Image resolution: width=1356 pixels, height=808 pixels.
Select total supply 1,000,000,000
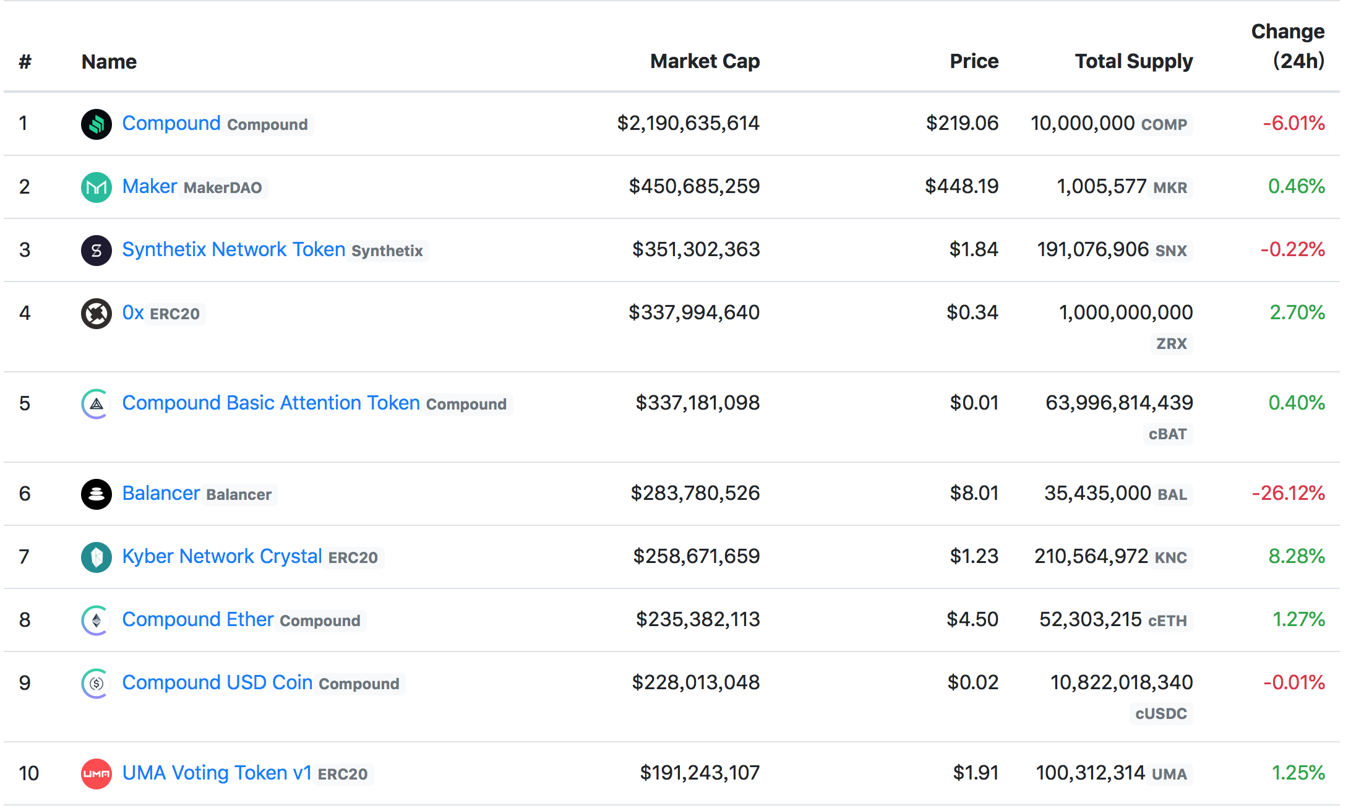[x=1126, y=312]
